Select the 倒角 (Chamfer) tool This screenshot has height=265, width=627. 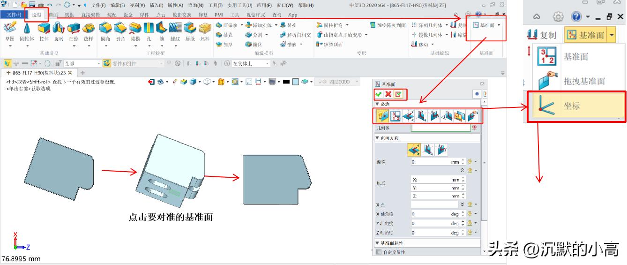120,31
